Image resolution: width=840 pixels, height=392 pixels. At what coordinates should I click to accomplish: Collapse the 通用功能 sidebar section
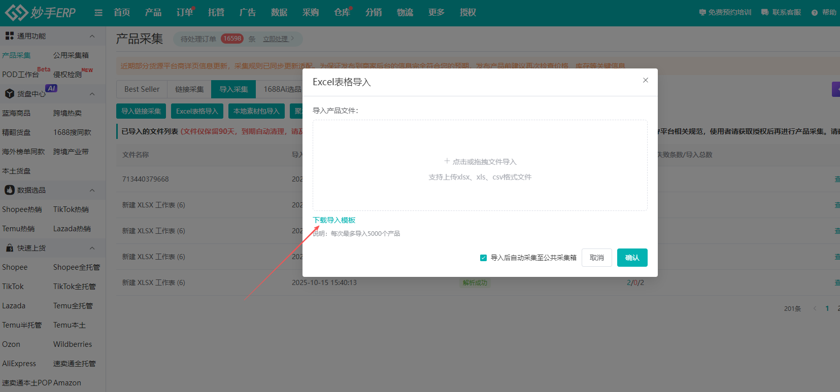[92, 36]
